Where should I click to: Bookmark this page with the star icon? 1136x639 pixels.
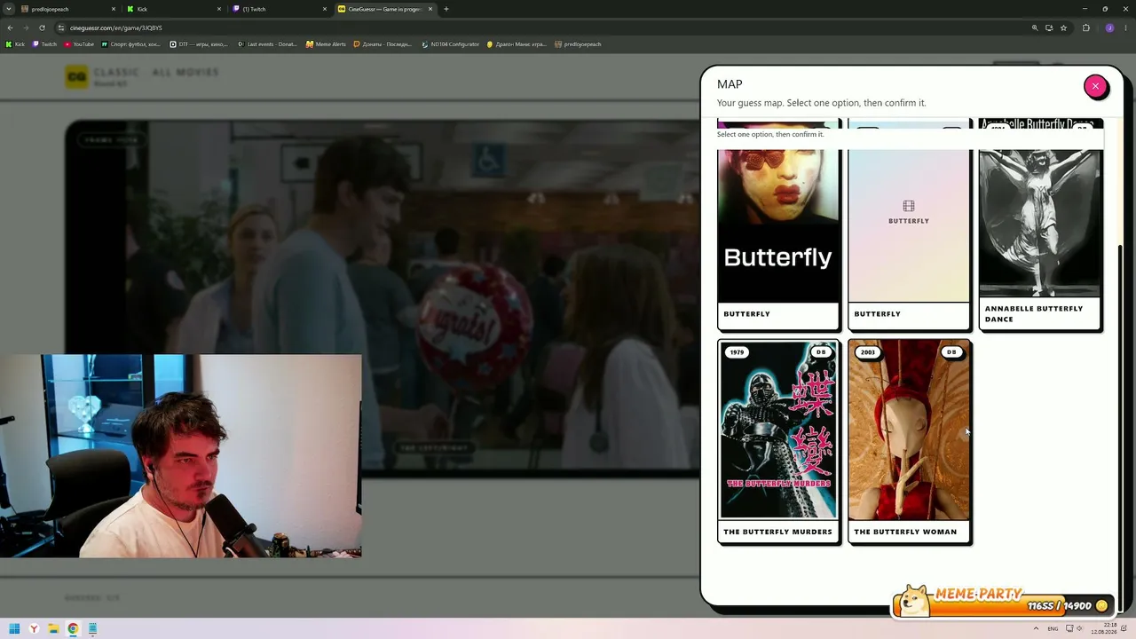1063,28
